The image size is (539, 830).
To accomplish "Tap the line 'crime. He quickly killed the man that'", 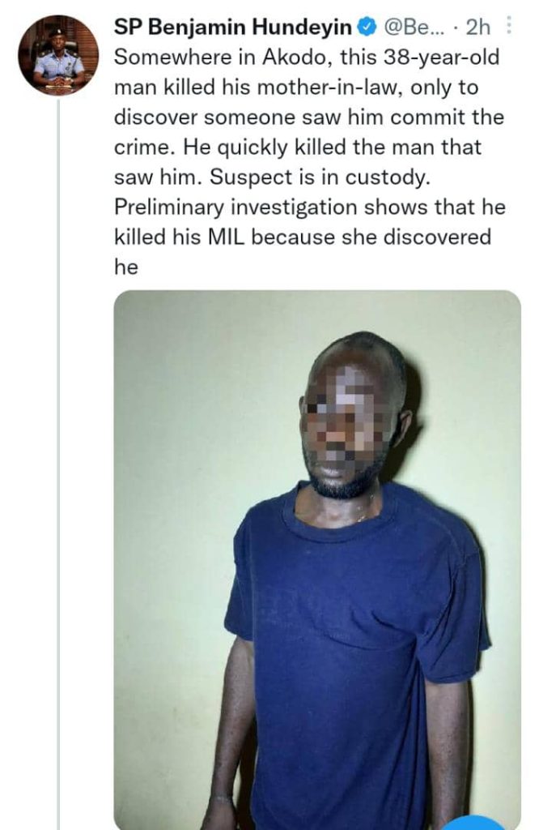I will [x=298, y=148].
